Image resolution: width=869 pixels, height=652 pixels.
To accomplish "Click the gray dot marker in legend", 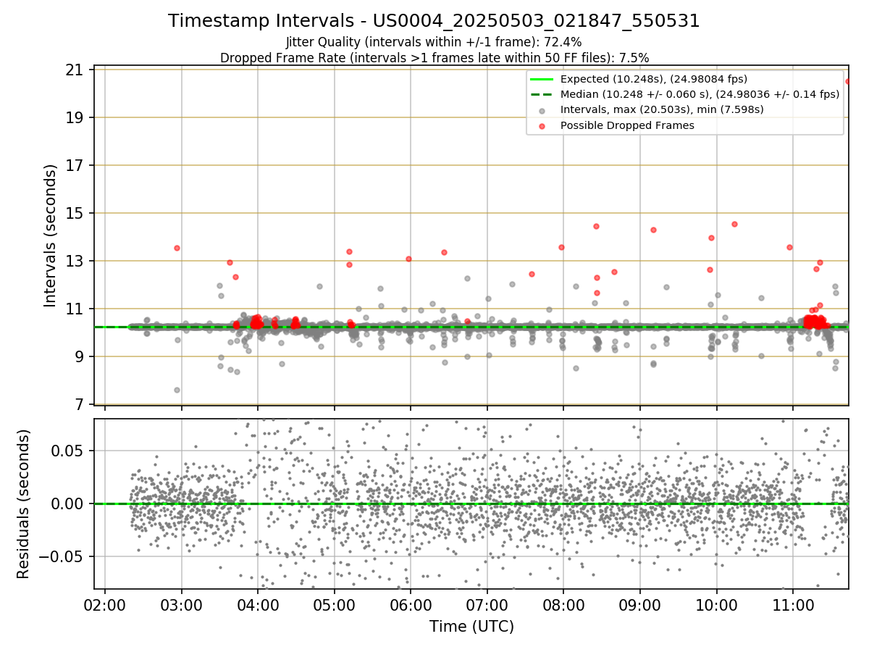I will pyautogui.click(x=542, y=110).
